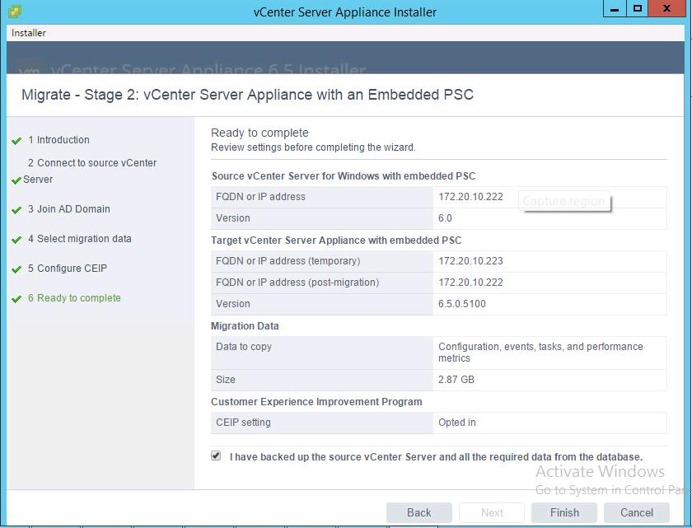Uncheck the backed up source vCenter checkbox
This screenshot has width=692, height=528.
tap(216, 456)
